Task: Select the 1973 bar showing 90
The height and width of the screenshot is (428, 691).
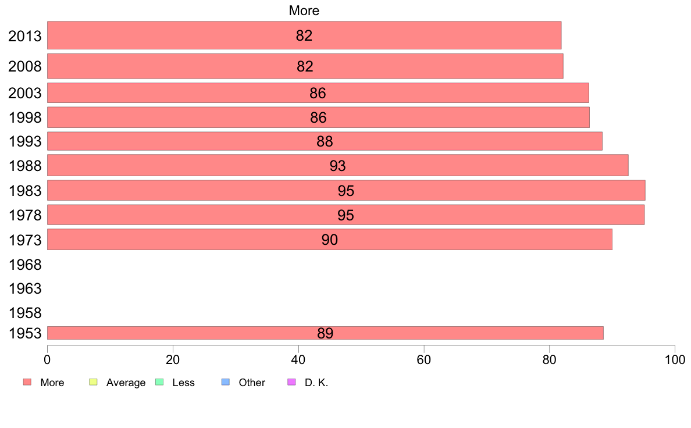Action: click(x=330, y=240)
